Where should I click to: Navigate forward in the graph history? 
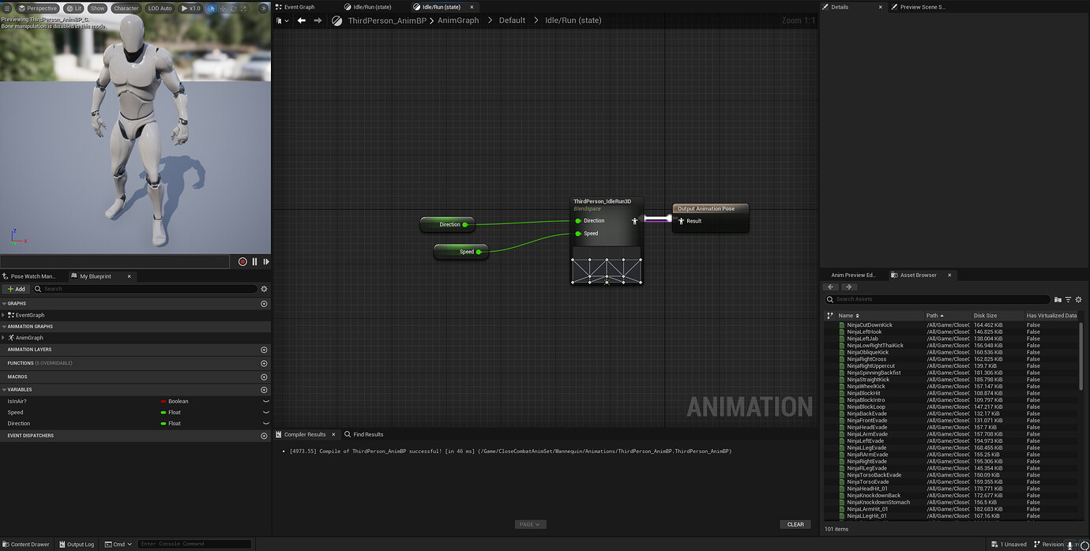tap(318, 21)
